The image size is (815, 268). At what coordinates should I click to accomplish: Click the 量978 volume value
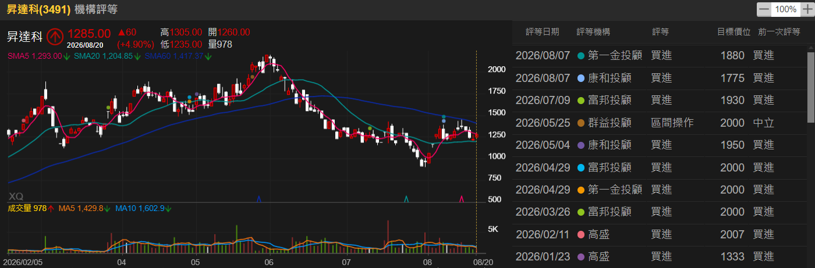click(220, 44)
